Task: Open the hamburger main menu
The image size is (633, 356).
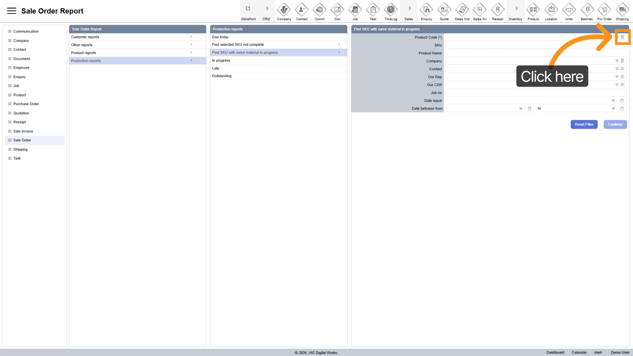Action: (12, 11)
